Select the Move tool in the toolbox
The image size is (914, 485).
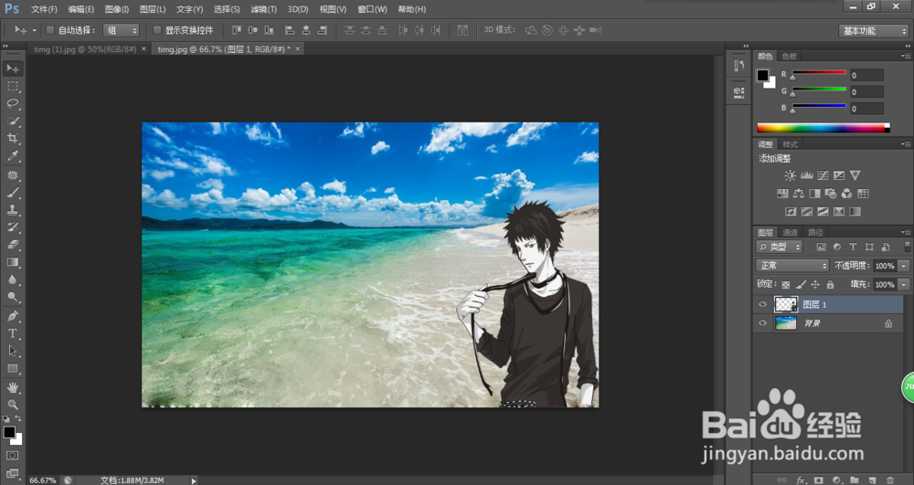[12, 69]
